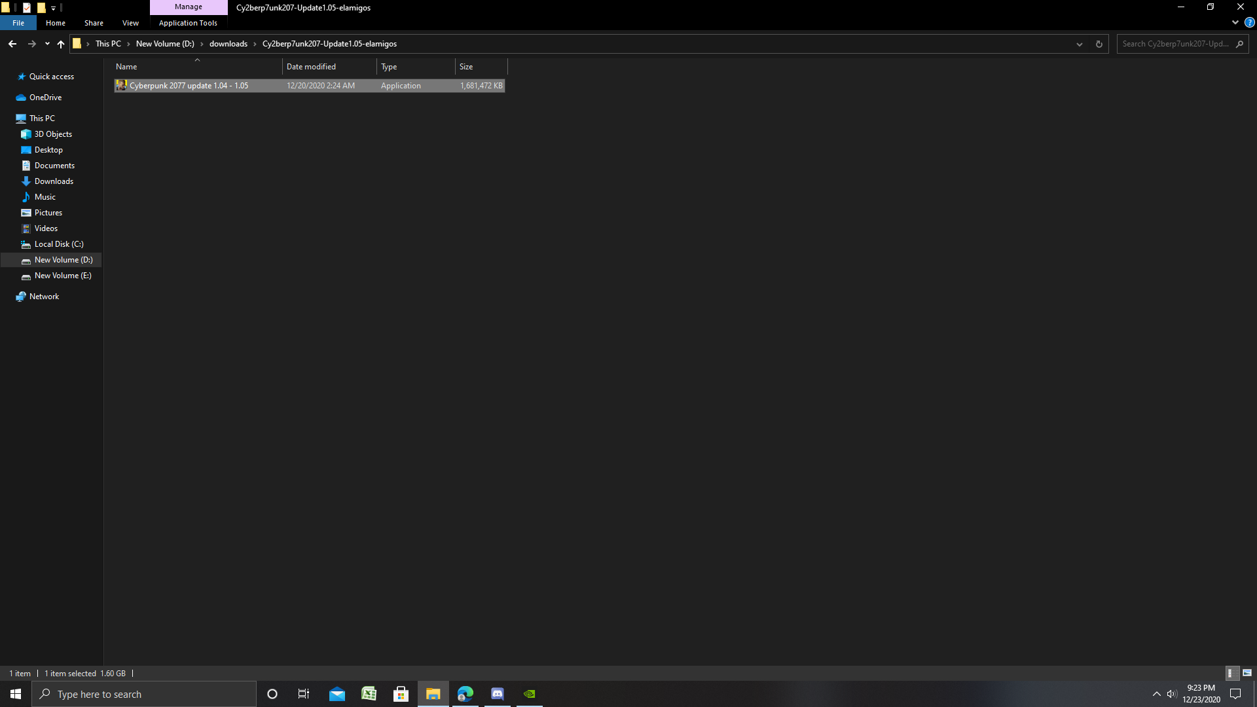Click the Up one level arrow

coord(61,44)
